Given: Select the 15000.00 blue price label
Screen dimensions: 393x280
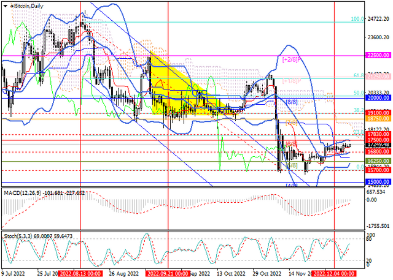Looking at the screenshot, I should (x=378, y=182).
